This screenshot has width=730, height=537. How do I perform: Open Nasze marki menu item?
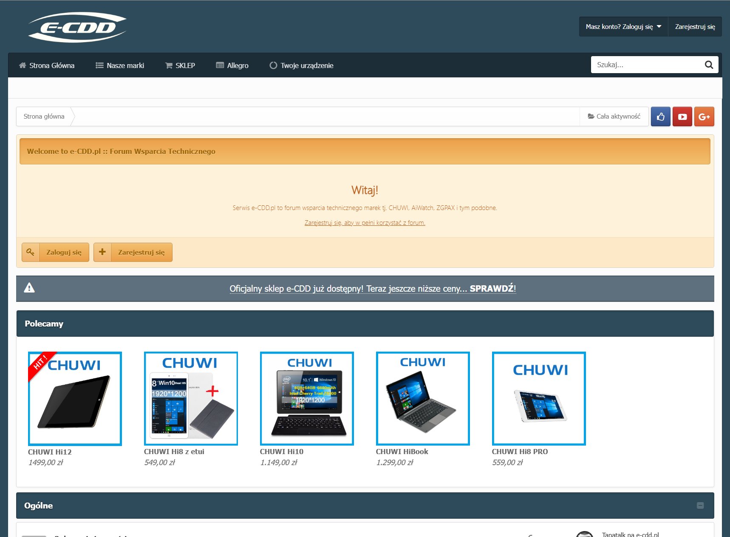click(x=120, y=65)
